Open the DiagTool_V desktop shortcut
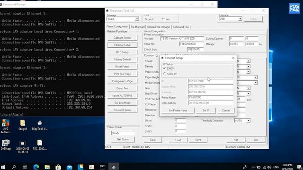 (40, 125)
